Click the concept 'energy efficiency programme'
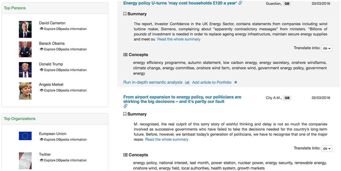 pyautogui.click(x=159, y=63)
